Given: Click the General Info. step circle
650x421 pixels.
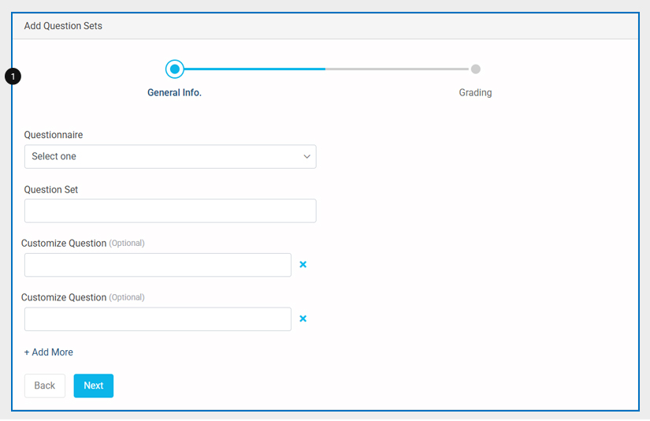Looking at the screenshot, I should tap(175, 69).
